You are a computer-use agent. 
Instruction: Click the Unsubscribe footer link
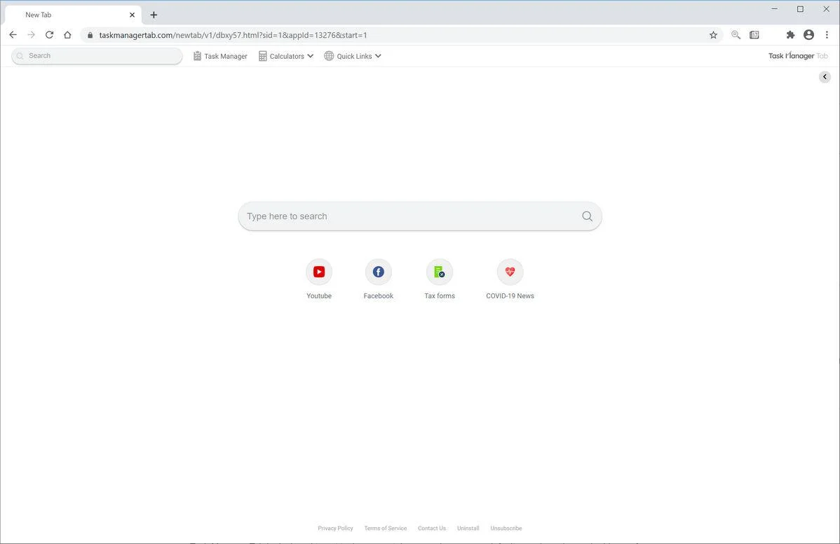click(x=506, y=528)
